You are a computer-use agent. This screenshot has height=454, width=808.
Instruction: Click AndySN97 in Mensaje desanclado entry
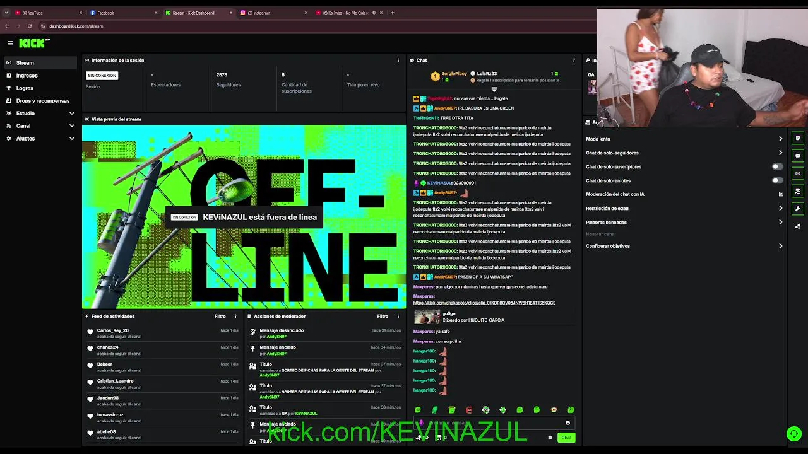click(x=276, y=337)
